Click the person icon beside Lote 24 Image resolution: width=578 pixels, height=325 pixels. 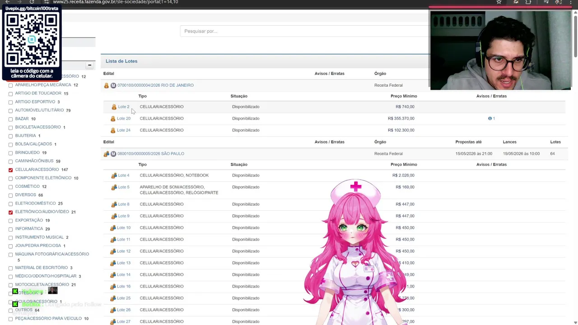(x=113, y=130)
